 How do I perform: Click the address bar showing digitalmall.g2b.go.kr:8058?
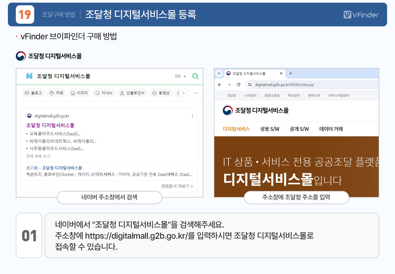pos(312,85)
